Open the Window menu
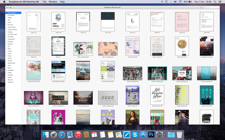225x140 pixels. [53, 2]
